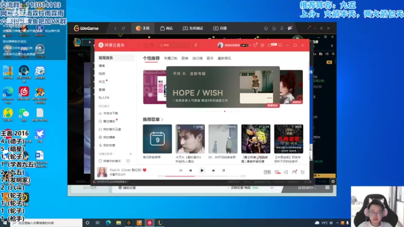This screenshot has width=404, height=227.
Task: Start heartbeat mode icon beside 我喜欢的音乐
Action: pyautogui.click(x=128, y=161)
